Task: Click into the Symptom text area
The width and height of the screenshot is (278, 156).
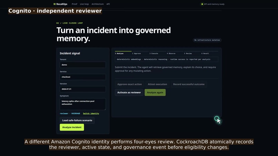Action: [83, 104]
